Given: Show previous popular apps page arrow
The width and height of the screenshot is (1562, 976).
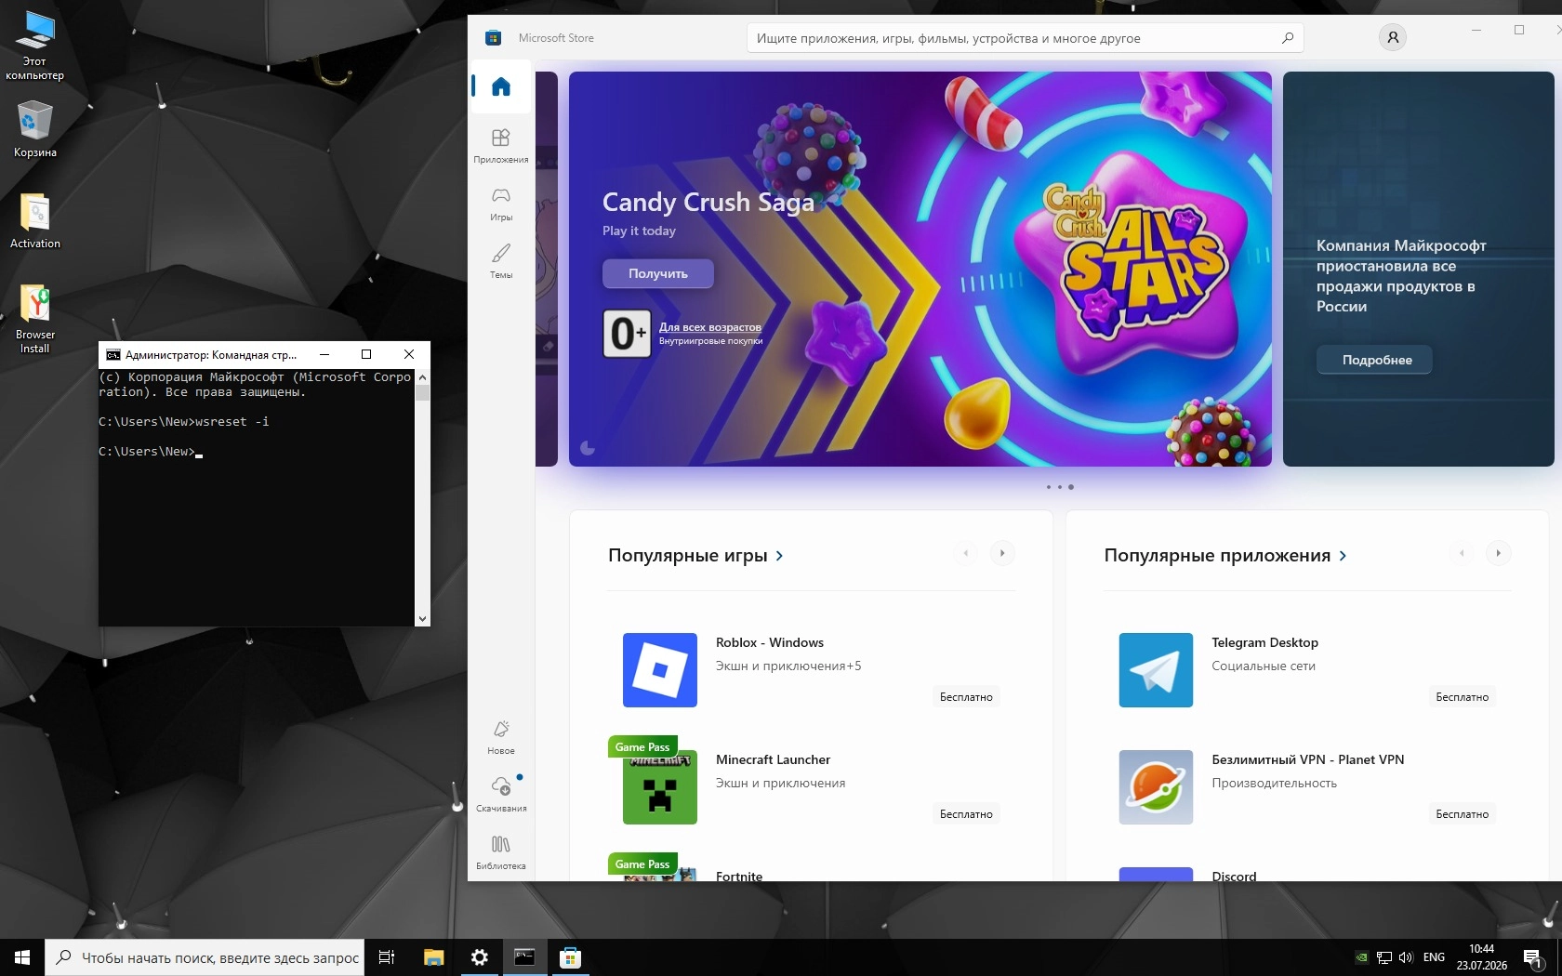Looking at the screenshot, I should (x=1462, y=553).
